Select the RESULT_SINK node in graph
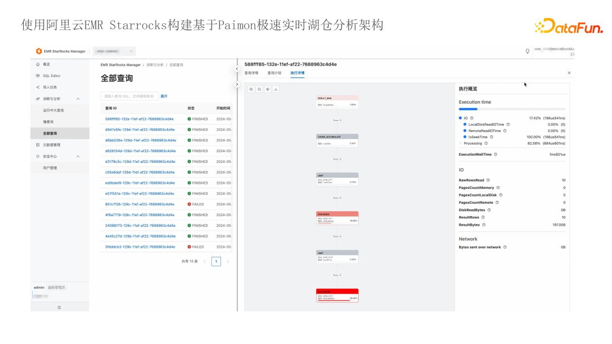612x344 pixels. tap(337, 102)
